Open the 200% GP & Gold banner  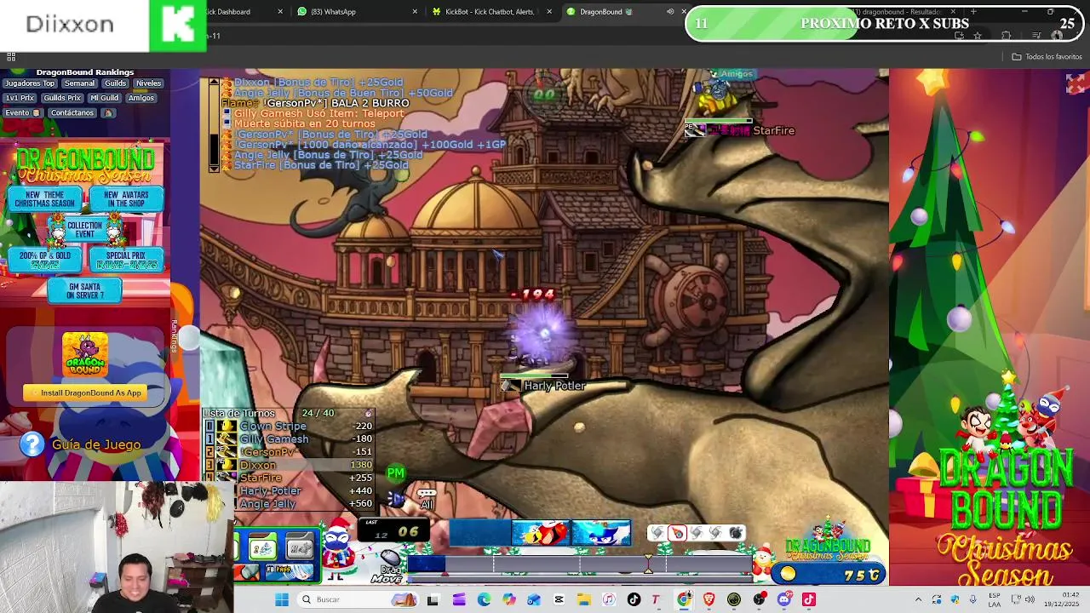coord(45,260)
